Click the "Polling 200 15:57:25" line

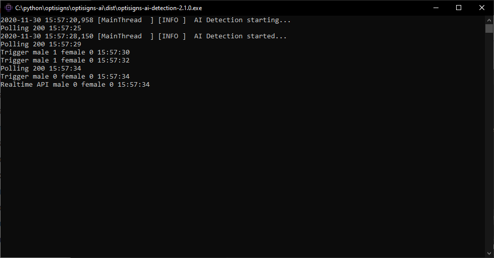[41, 28]
